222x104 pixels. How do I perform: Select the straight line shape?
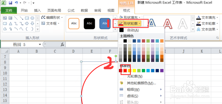16,18
